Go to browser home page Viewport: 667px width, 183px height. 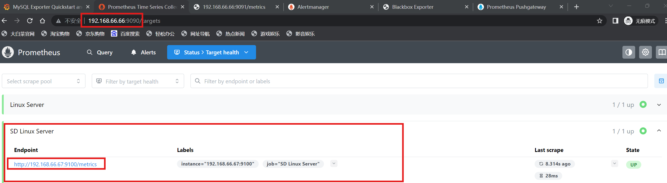click(x=42, y=21)
